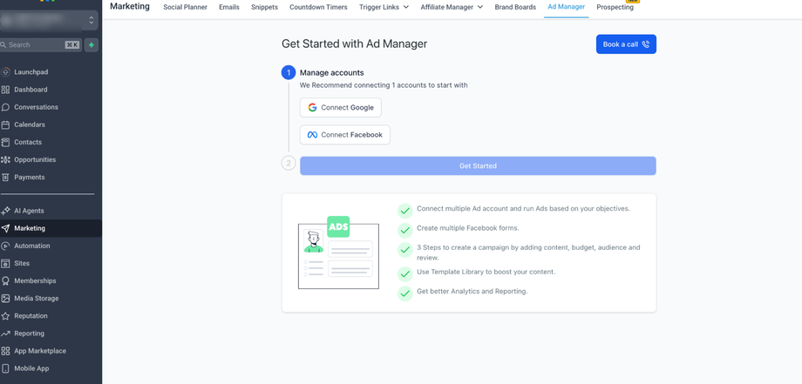Go to the Countdown Timers tab
This screenshot has height=384, width=802.
(x=318, y=7)
